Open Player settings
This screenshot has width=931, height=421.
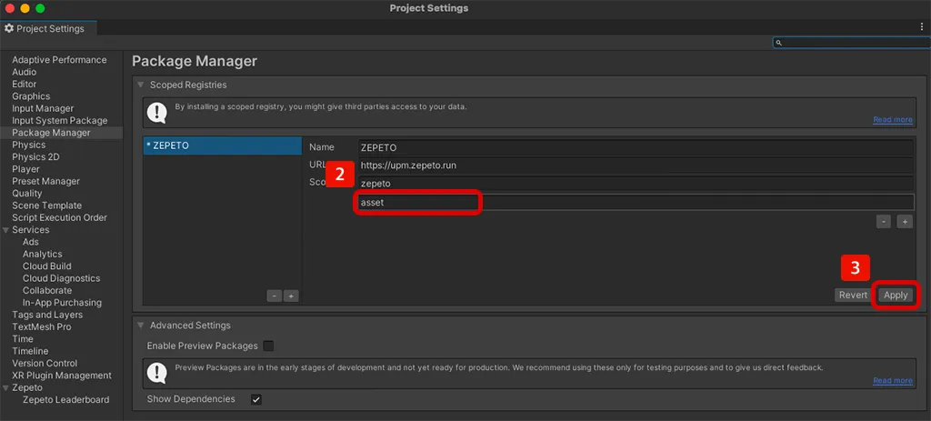tap(25, 169)
